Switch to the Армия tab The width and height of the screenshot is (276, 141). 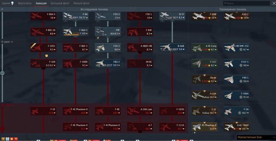point(6,3)
